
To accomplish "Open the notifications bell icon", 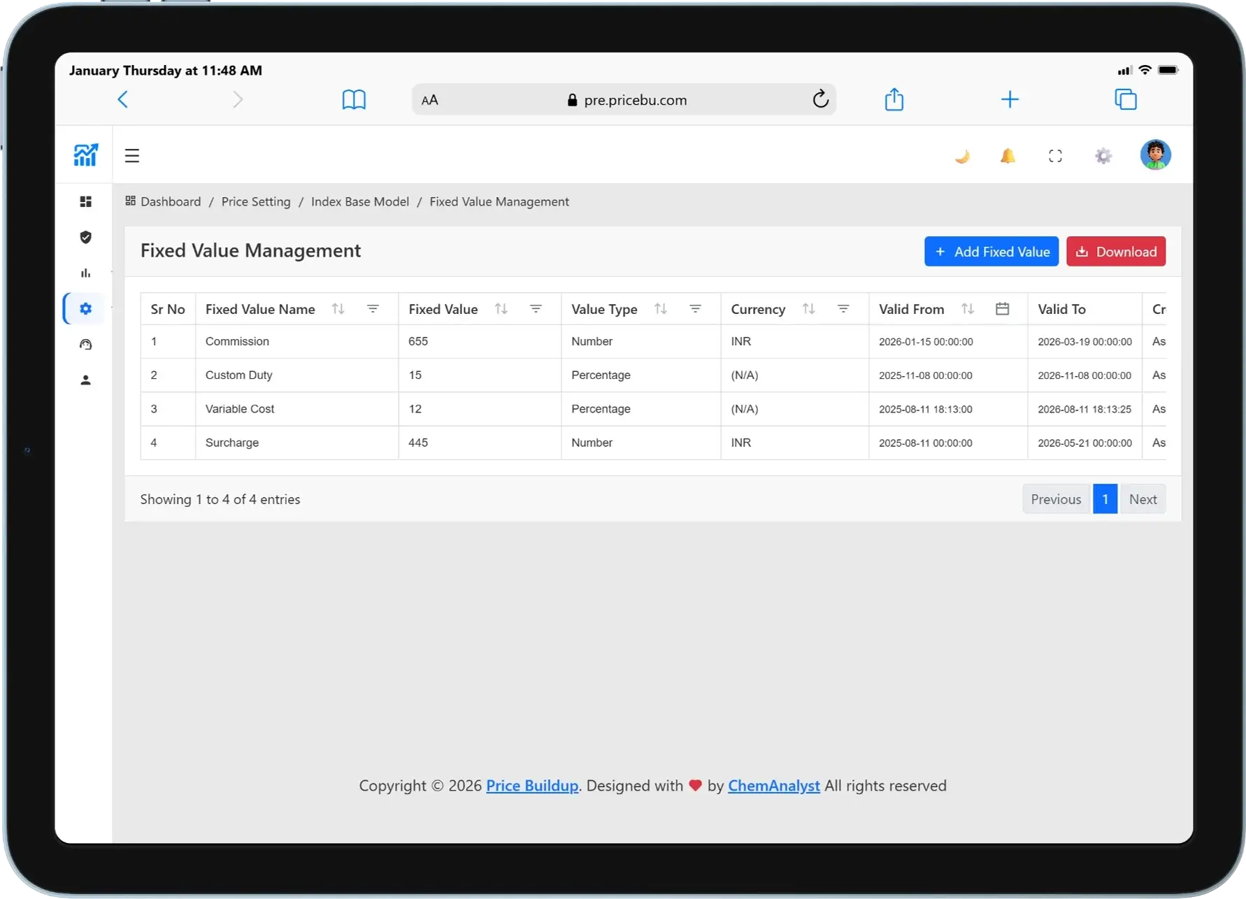I will (1008, 155).
